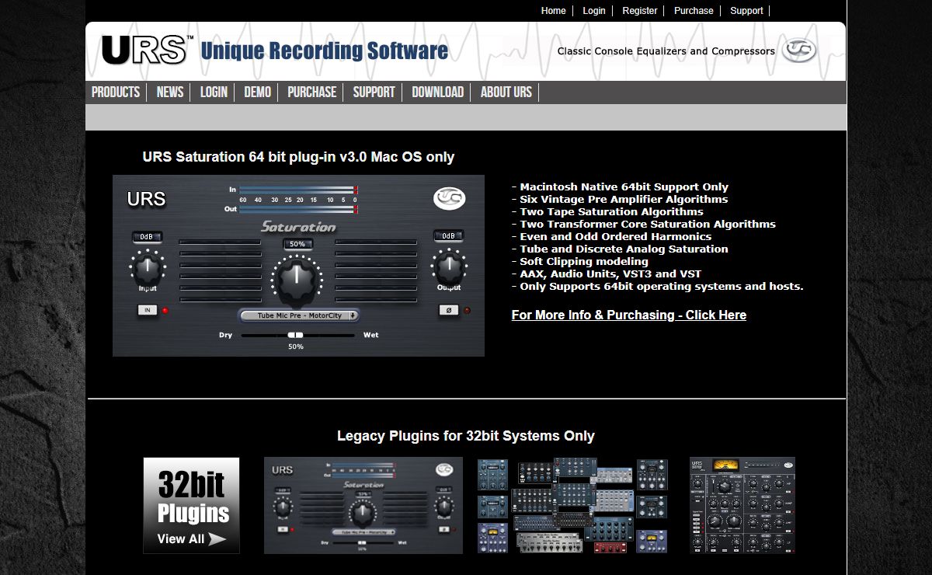This screenshot has height=575, width=932.
Task: Click the In level meter bar
Action: click(298, 189)
